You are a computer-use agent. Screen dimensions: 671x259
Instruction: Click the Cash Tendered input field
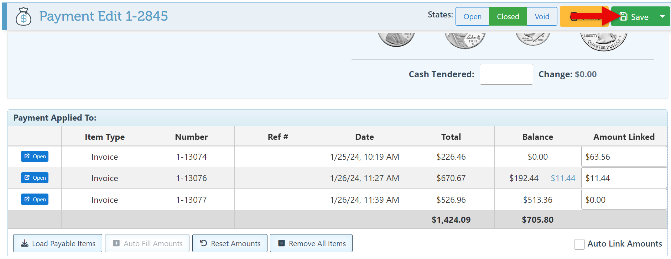click(x=506, y=74)
